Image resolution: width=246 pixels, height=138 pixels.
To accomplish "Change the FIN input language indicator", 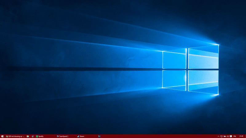I will (235, 136).
